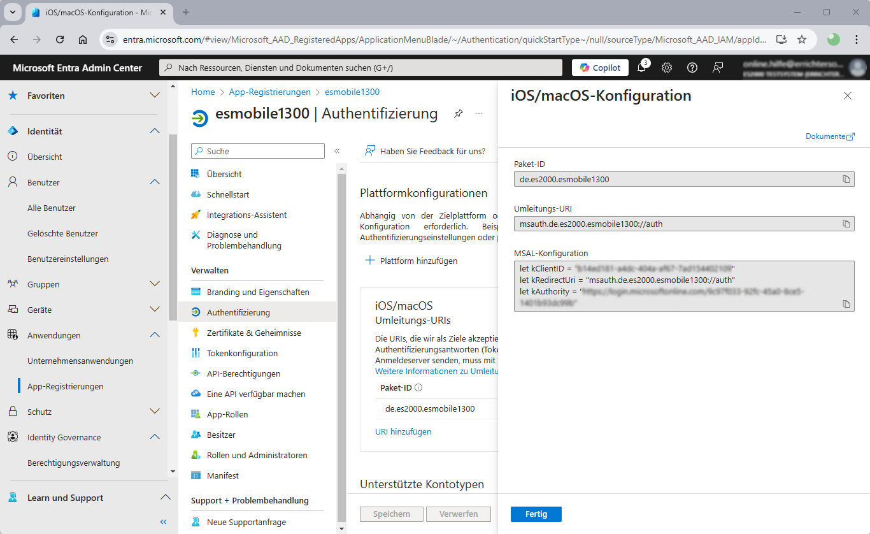
Task: Close the iOS/macOS-Konfiguration panel
Action: point(848,96)
